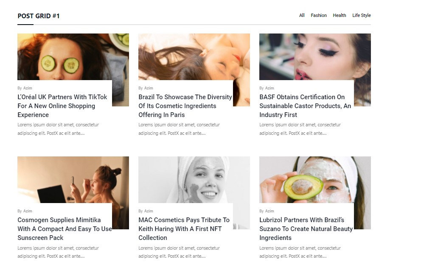Open BASF Sustainable Castor Products headline

[305, 106]
